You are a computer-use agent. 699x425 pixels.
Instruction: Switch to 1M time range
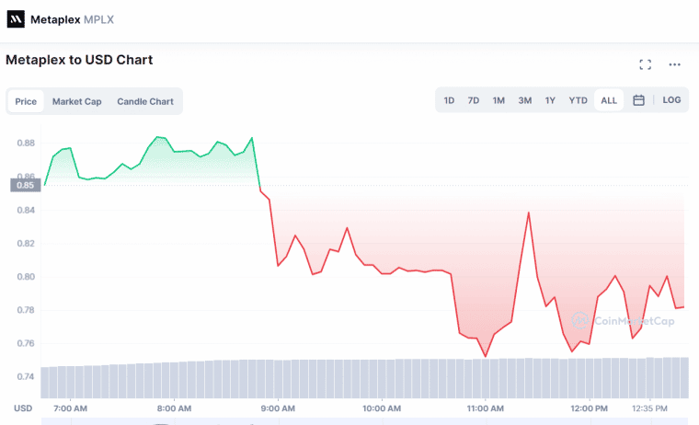498,100
